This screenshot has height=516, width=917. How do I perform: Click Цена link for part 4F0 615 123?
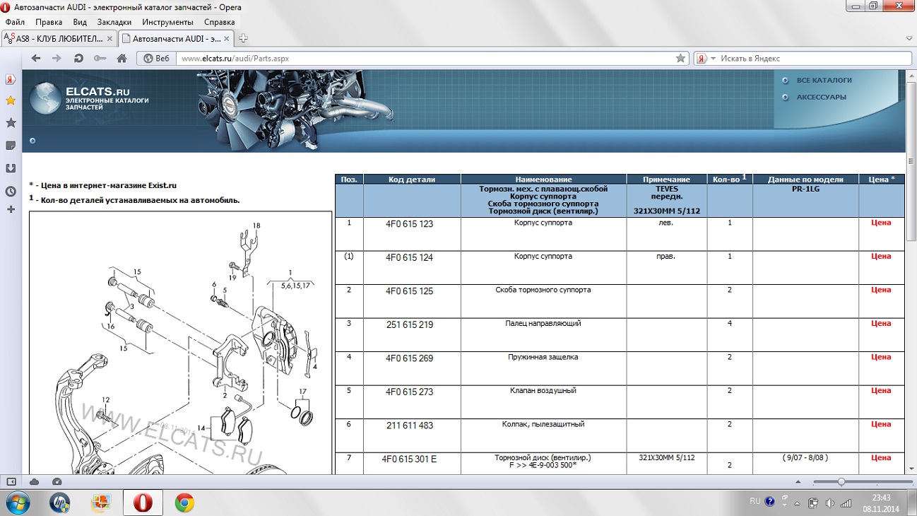[880, 223]
